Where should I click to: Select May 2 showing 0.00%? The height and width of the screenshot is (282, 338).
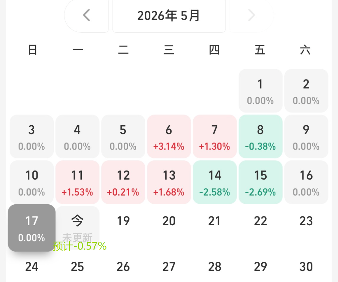point(306,91)
